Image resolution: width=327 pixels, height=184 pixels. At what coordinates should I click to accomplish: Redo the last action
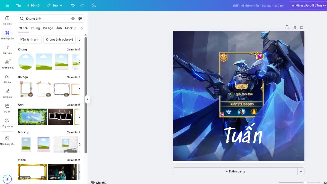tap(82, 5)
